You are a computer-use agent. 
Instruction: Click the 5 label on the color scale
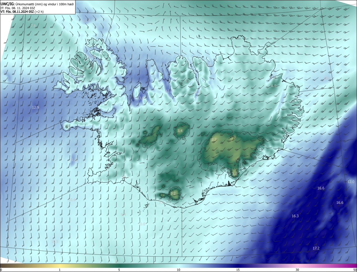click(119, 270)
